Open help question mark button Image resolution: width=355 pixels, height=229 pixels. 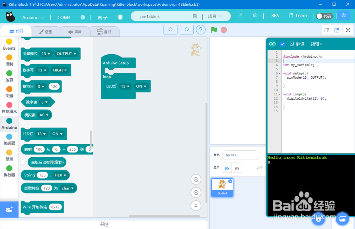201,30
